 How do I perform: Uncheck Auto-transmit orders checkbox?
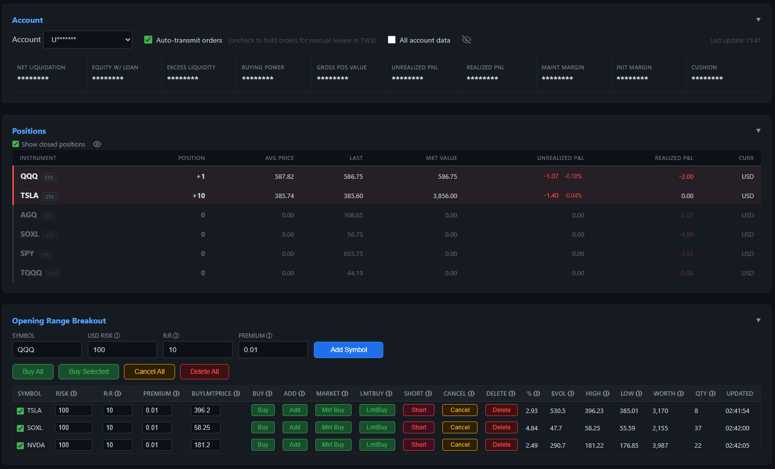pos(148,40)
